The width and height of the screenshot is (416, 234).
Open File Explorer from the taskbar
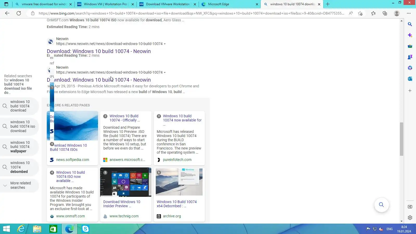coord(37,229)
